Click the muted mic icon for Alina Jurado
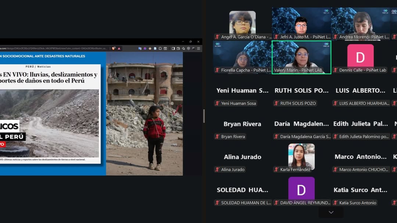Screen dimensions: 397x223 [217, 169]
